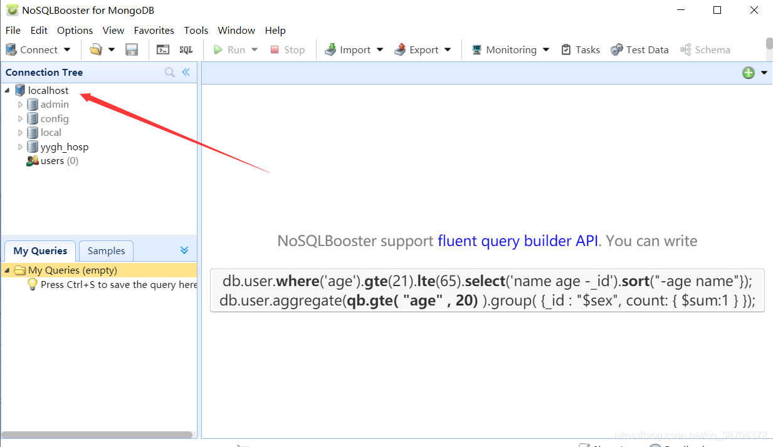
Task: Collapse the Connection Tree sidebar
Action: [184, 72]
